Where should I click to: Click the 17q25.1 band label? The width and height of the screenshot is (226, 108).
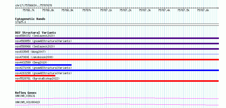click(21, 22)
